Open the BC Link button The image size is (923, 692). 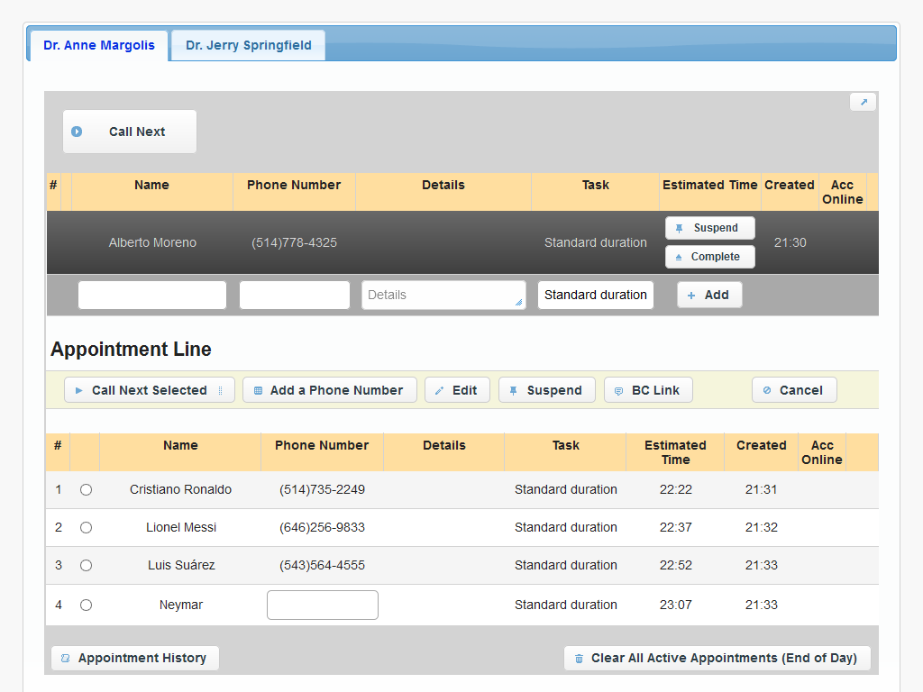[648, 390]
